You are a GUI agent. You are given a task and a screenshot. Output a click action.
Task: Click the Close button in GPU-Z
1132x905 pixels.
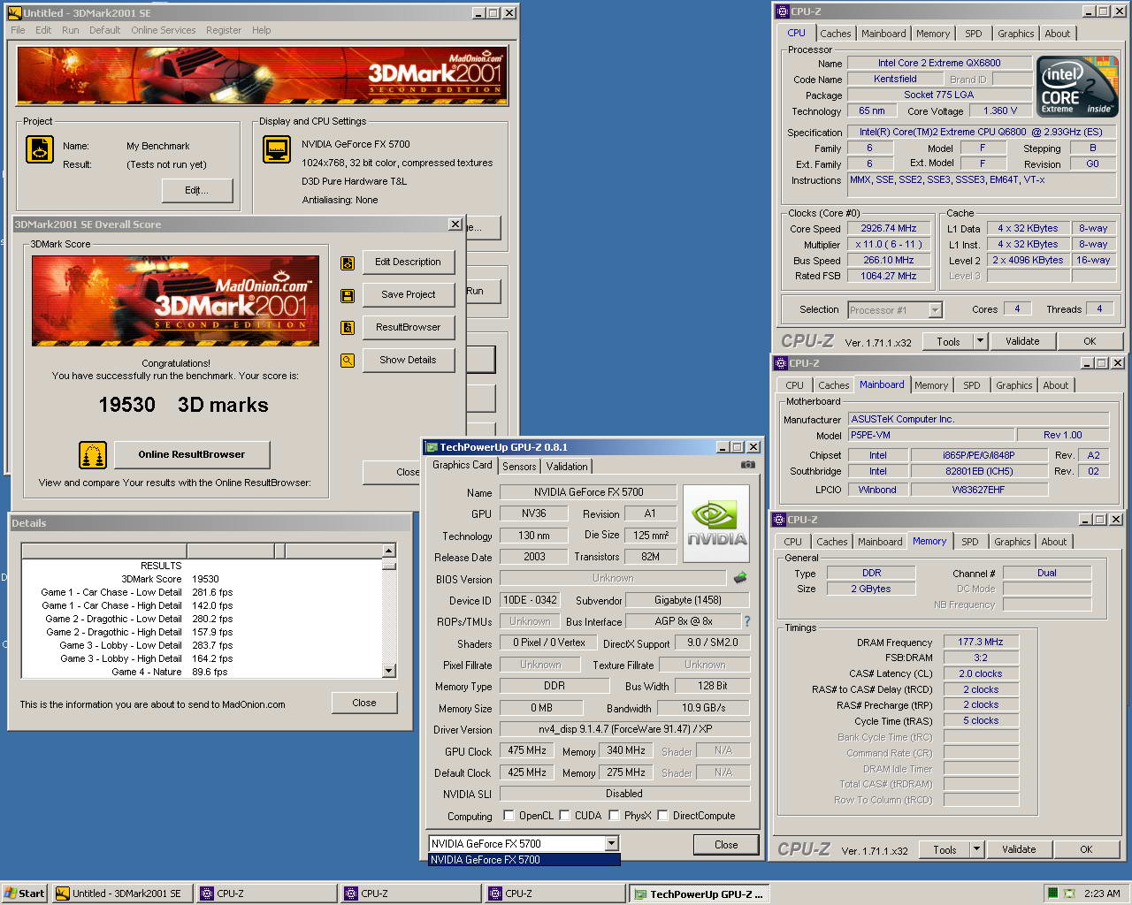point(726,845)
